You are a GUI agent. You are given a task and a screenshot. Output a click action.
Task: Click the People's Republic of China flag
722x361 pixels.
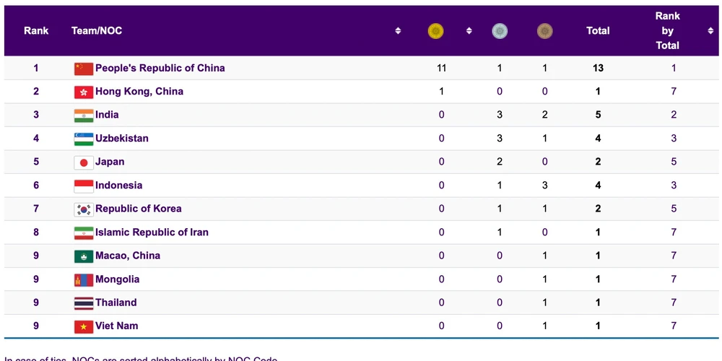84,69
